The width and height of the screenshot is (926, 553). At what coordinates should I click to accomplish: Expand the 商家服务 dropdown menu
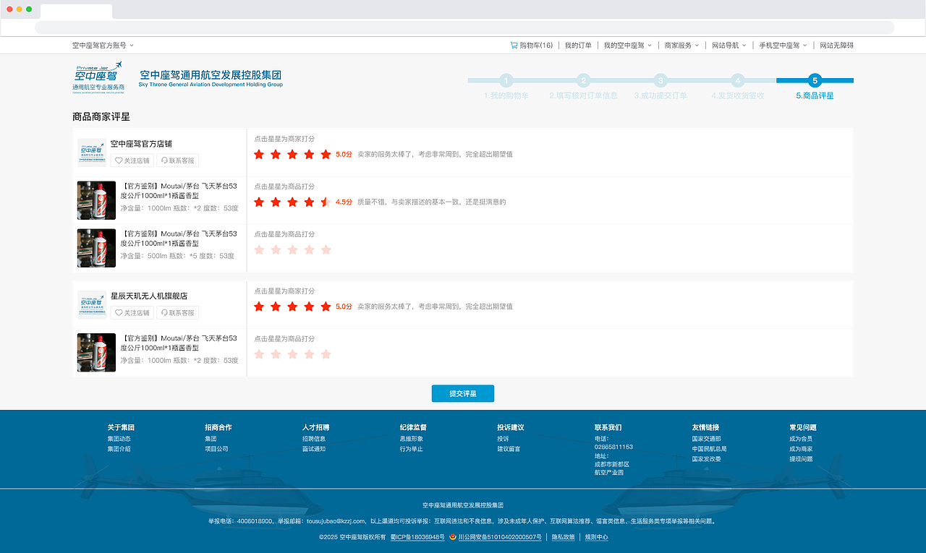(681, 45)
